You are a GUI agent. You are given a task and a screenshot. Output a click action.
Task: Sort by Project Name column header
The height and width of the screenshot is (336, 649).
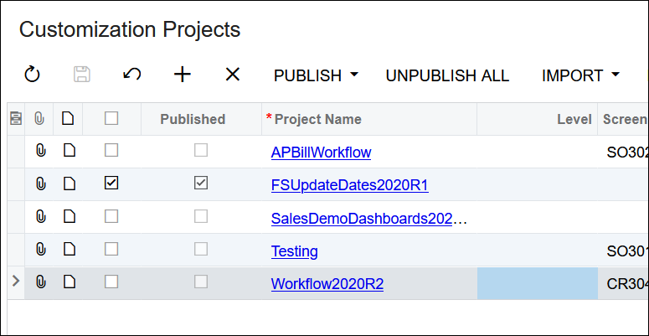[x=318, y=119]
